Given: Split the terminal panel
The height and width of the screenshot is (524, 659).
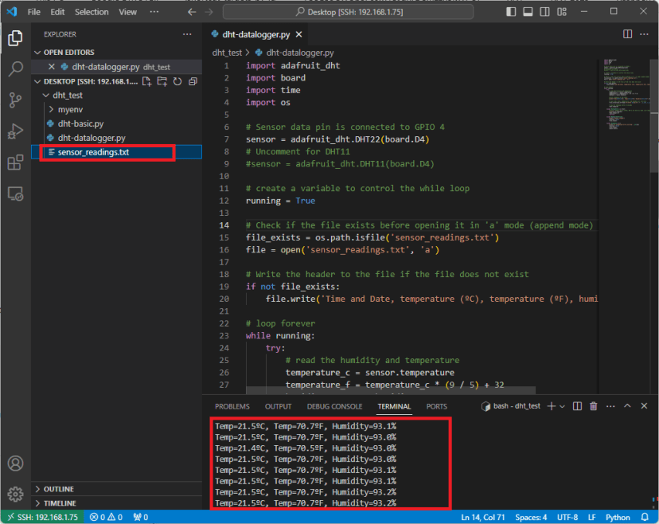Looking at the screenshot, I should click(x=577, y=406).
